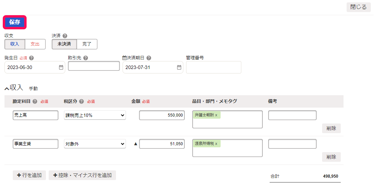The image size is (377, 188).
Task: Remove 源泉所得税 tag with its x
Action: (216, 144)
